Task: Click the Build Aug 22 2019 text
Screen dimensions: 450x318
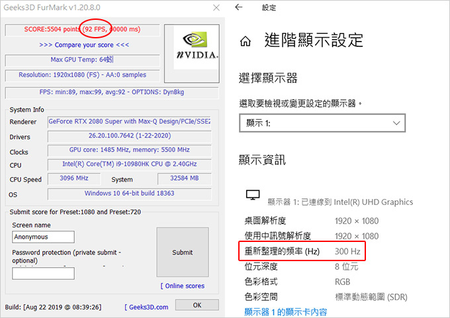Action: [54, 307]
